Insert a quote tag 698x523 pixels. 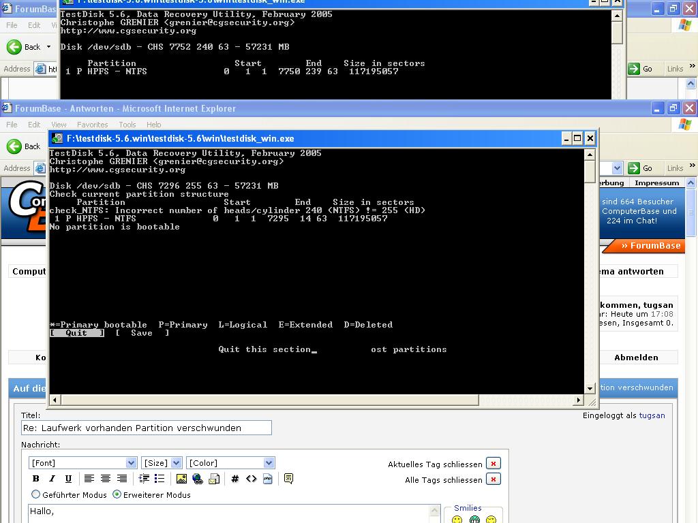click(x=288, y=479)
